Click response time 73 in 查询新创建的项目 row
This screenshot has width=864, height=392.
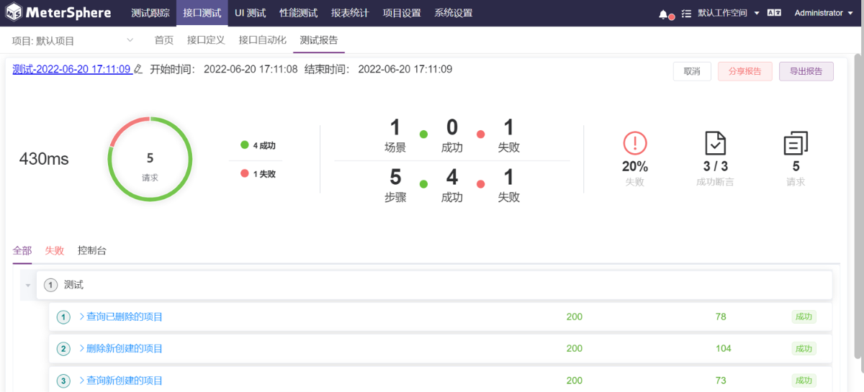point(721,380)
